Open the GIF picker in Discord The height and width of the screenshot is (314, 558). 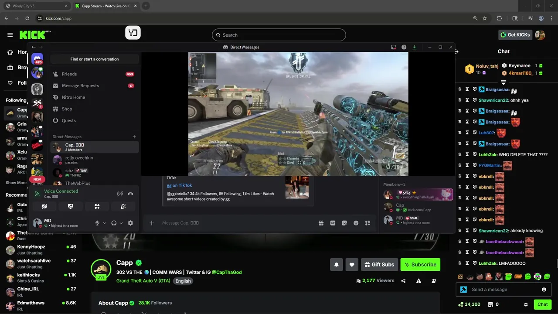pos(333,223)
